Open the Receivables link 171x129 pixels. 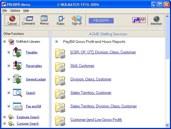click(x=34, y=66)
